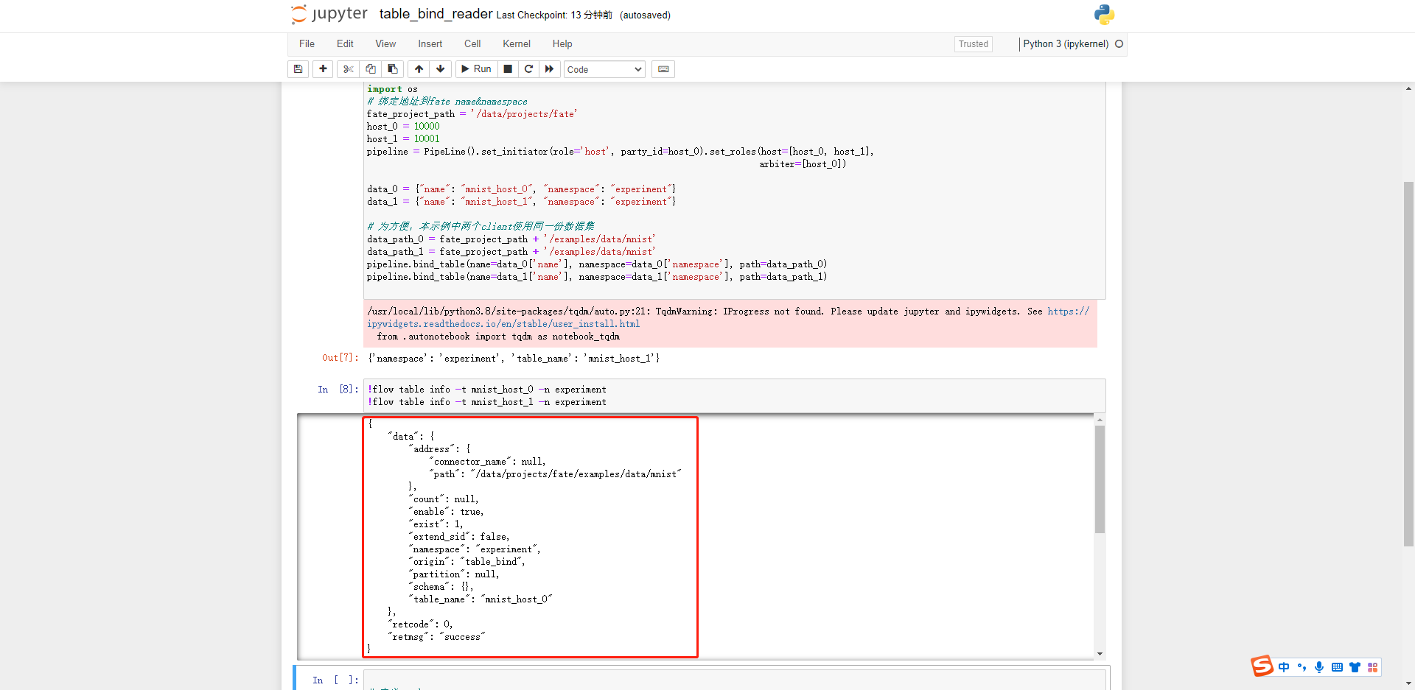Move the selected cell down

click(x=440, y=68)
